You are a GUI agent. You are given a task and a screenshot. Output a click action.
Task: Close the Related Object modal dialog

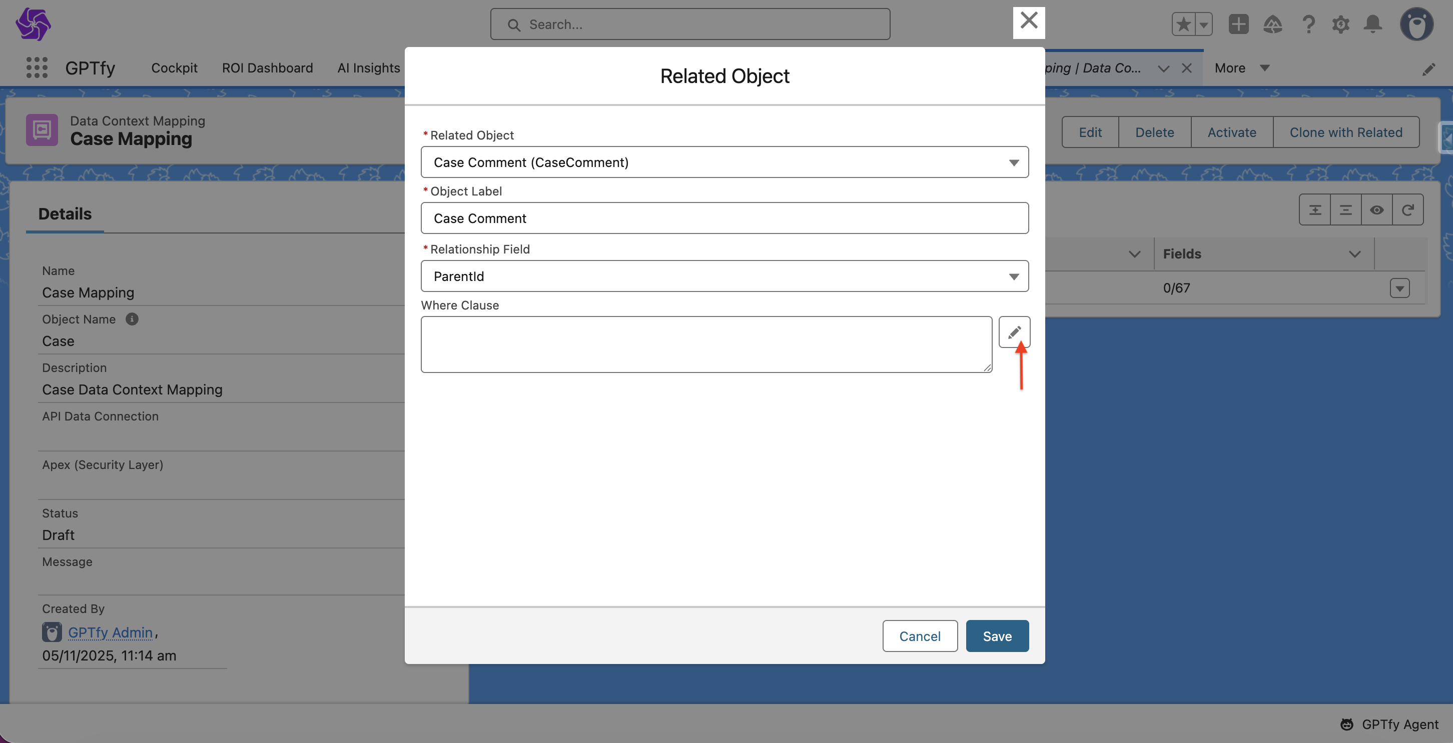click(x=1028, y=21)
